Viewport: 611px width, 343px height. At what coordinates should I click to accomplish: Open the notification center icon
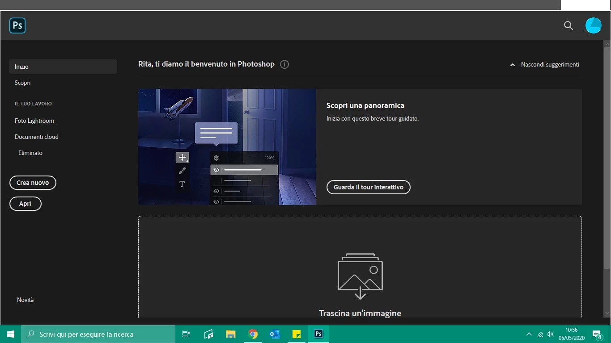click(x=597, y=334)
